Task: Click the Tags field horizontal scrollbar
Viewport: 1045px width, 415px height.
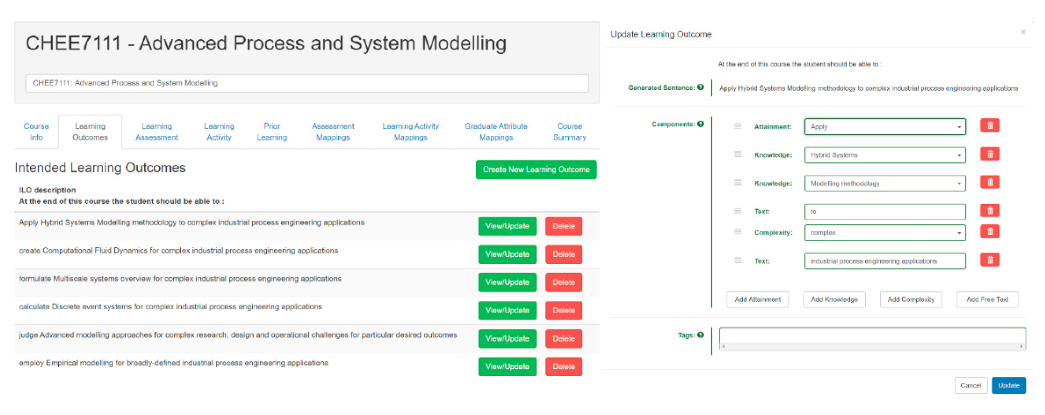Action: 872,346
